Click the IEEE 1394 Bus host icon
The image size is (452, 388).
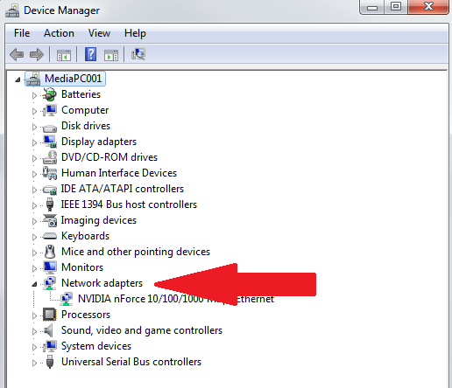(x=50, y=204)
